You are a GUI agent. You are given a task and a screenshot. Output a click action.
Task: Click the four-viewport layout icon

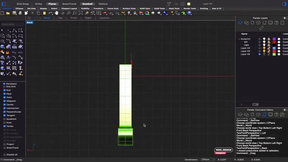point(99,13)
